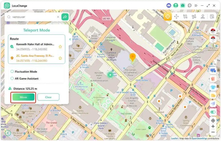Screen dimensions: 221x141
Task: Open the user account avatar
Action: pos(176,6)
